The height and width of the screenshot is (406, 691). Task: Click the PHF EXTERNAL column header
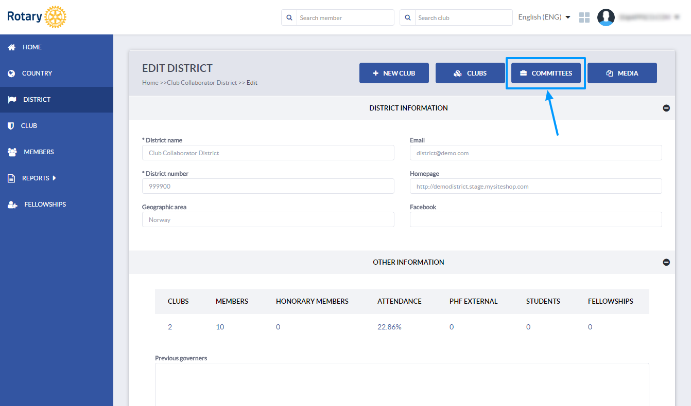pyautogui.click(x=474, y=301)
